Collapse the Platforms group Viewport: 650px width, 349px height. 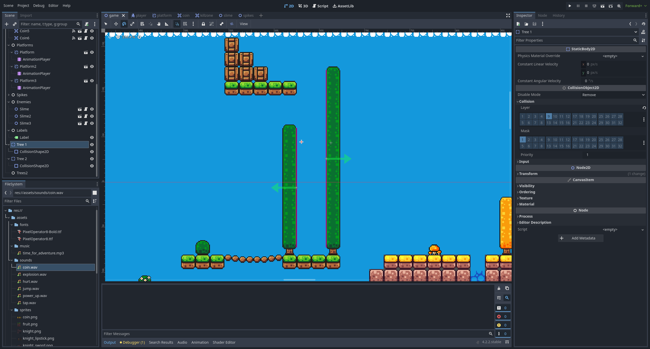(9, 45)
